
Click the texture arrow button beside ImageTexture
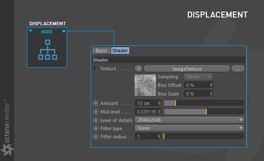139,69
